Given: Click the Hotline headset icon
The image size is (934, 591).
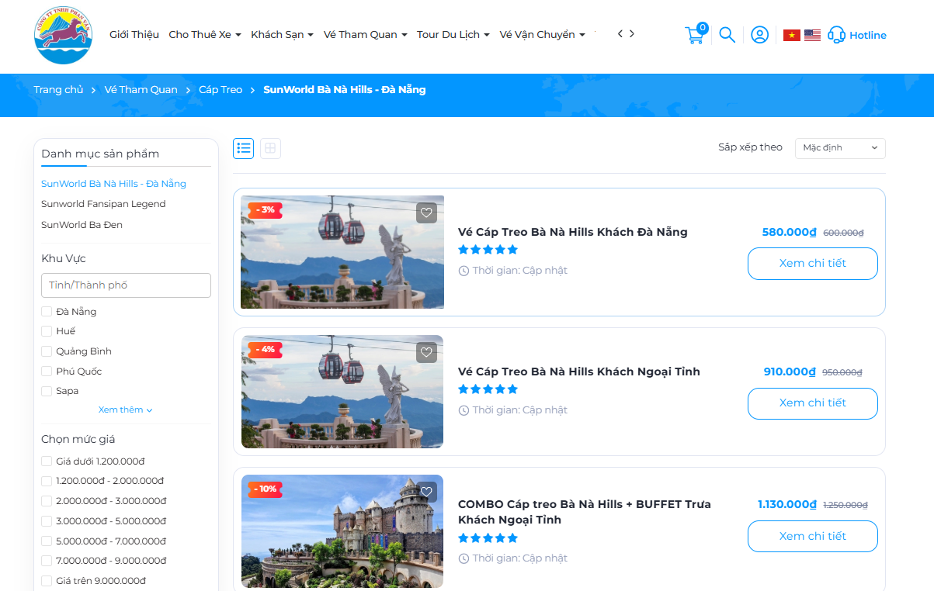Looking at the screenshot, I should click(x=836, y=35).
